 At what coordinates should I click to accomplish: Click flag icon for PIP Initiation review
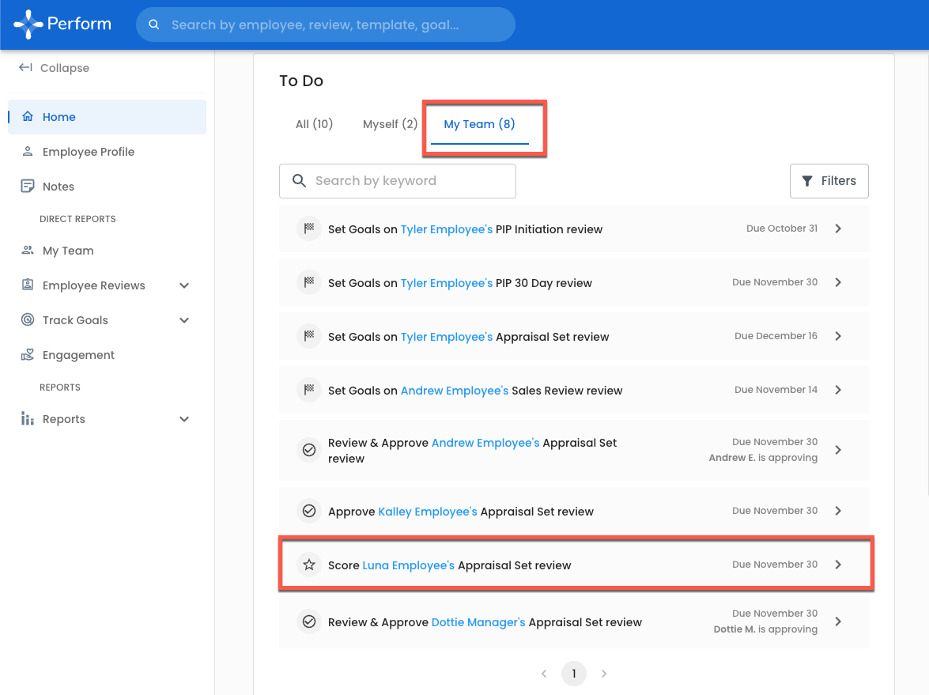309,229
